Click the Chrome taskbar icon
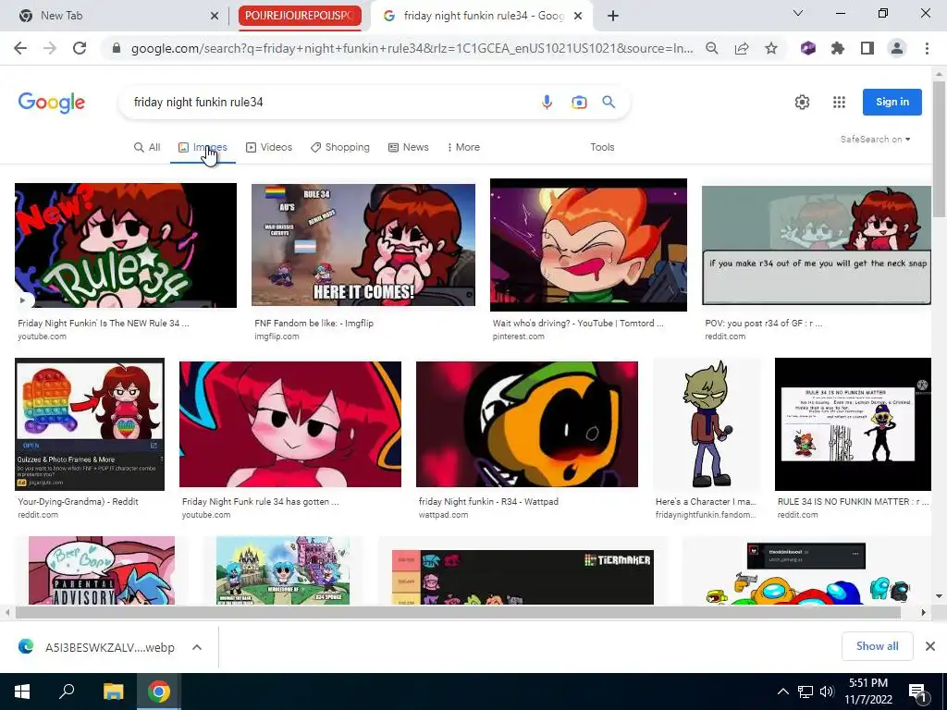The image size is (947, 710). click(x=159, y=692)
